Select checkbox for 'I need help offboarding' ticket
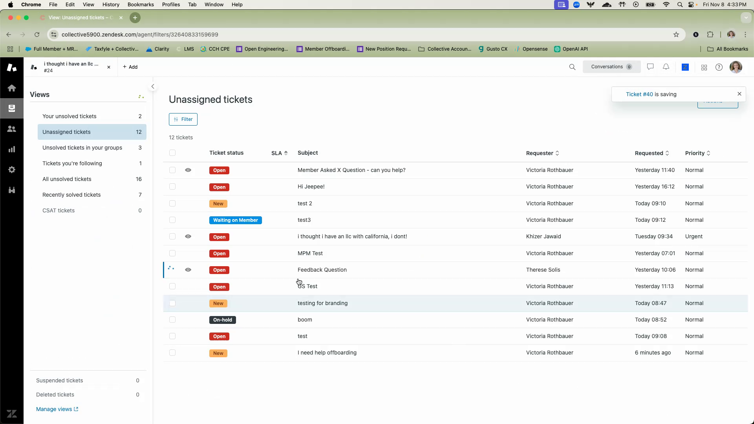754x424 pixels. 172,353
